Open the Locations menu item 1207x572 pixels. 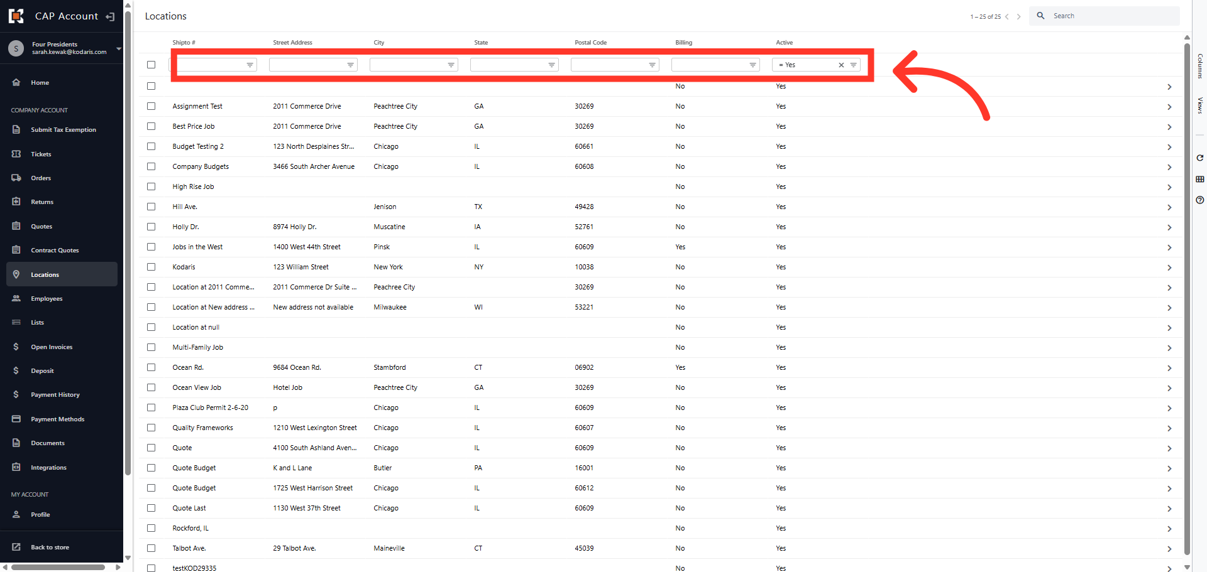pos(62,274)
